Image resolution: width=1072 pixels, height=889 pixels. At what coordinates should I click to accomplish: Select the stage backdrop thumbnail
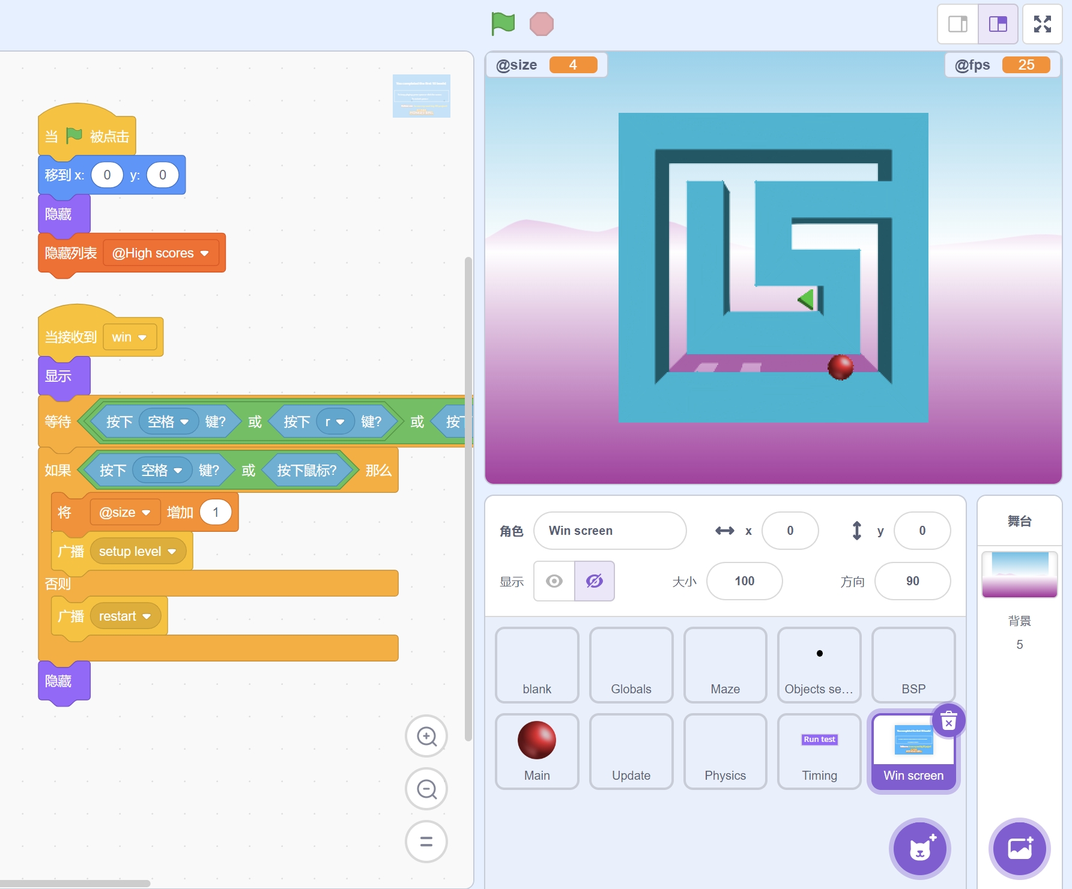(1019, 574)
